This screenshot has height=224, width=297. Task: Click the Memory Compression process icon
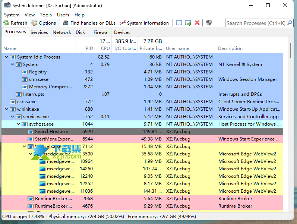pyautogui.click(x=25, y=87)
